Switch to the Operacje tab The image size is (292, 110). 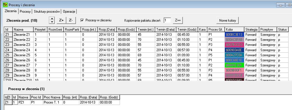[69, 11]
